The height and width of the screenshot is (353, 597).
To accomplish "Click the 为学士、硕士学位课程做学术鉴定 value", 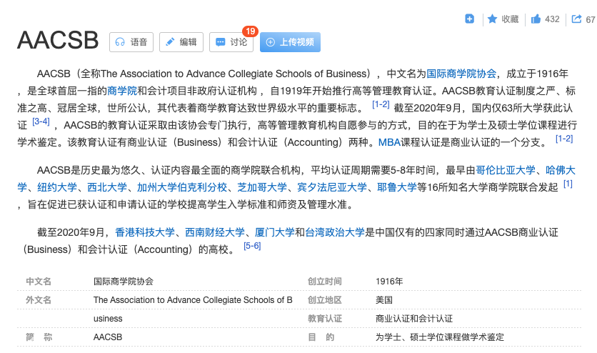I will click(x=440, y=337).
